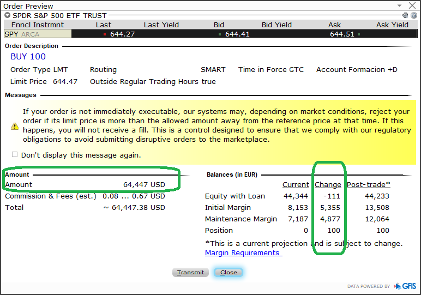421x295 pixels.
Task: Click the Last column header
Action: (x=103, y=25)
